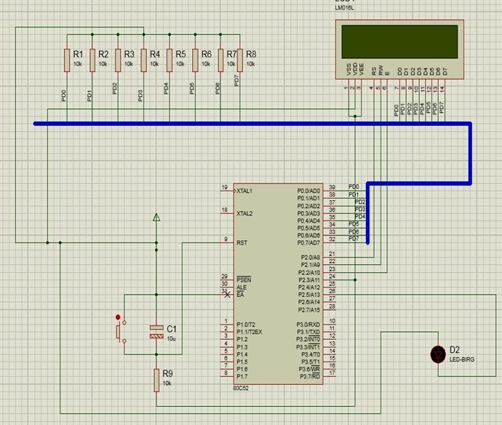Click the XTAL2 pin 18

point(226,213)
